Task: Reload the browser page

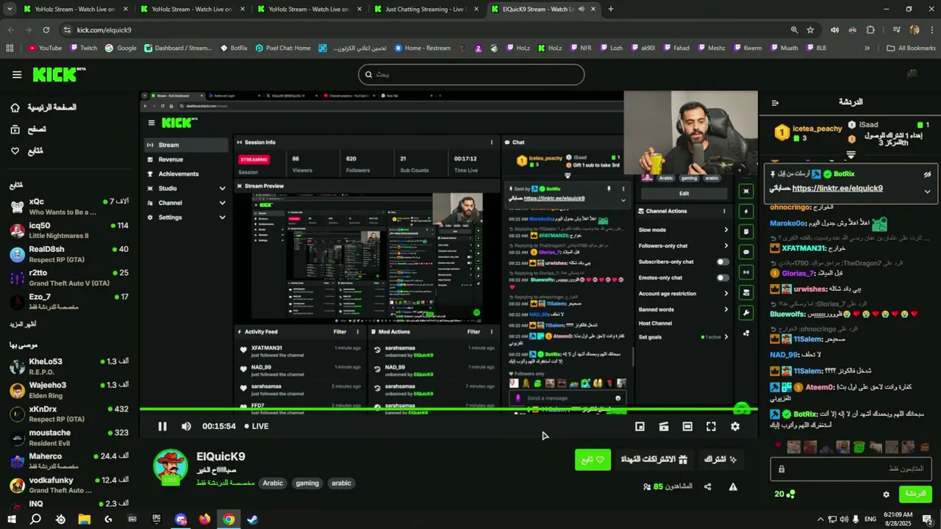Action: (x=46, y=30)
